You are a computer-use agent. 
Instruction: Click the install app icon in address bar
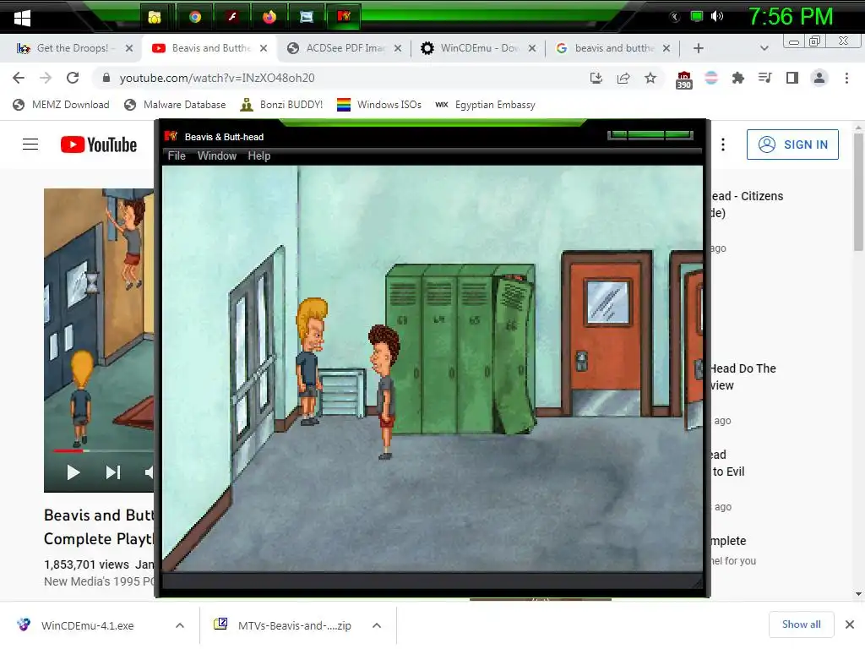pos(596,78)
